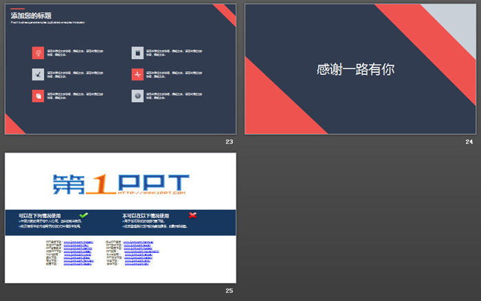Click slide number 25 label
The image size is (481, 301).
(x=229, y=291)
